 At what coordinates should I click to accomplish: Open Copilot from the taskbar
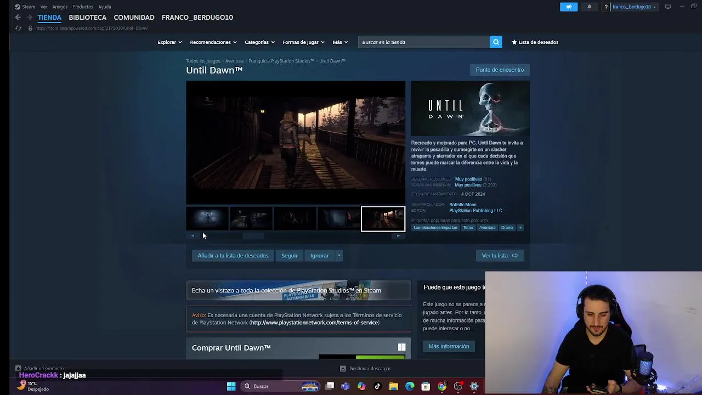(361, 386)
